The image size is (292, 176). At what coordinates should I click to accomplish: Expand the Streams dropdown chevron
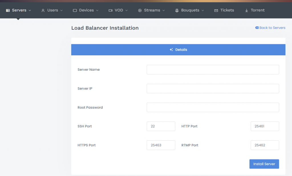pos(164,10)
